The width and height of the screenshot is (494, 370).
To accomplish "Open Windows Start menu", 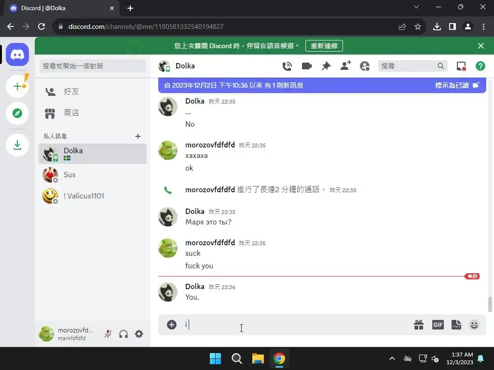I will click(216, 358).
